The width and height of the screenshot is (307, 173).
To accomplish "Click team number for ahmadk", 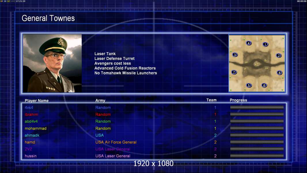I will pyautogui.click(x=215, y=135).
